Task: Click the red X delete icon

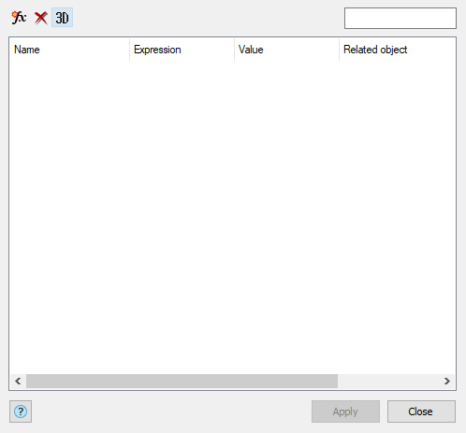Action: 41,18
